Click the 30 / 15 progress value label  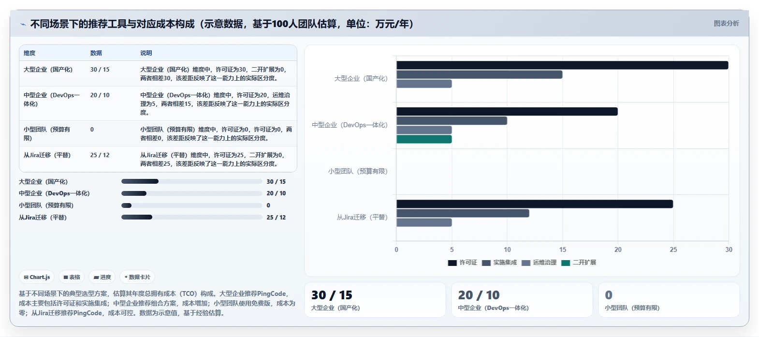click(x=276, y=182)
